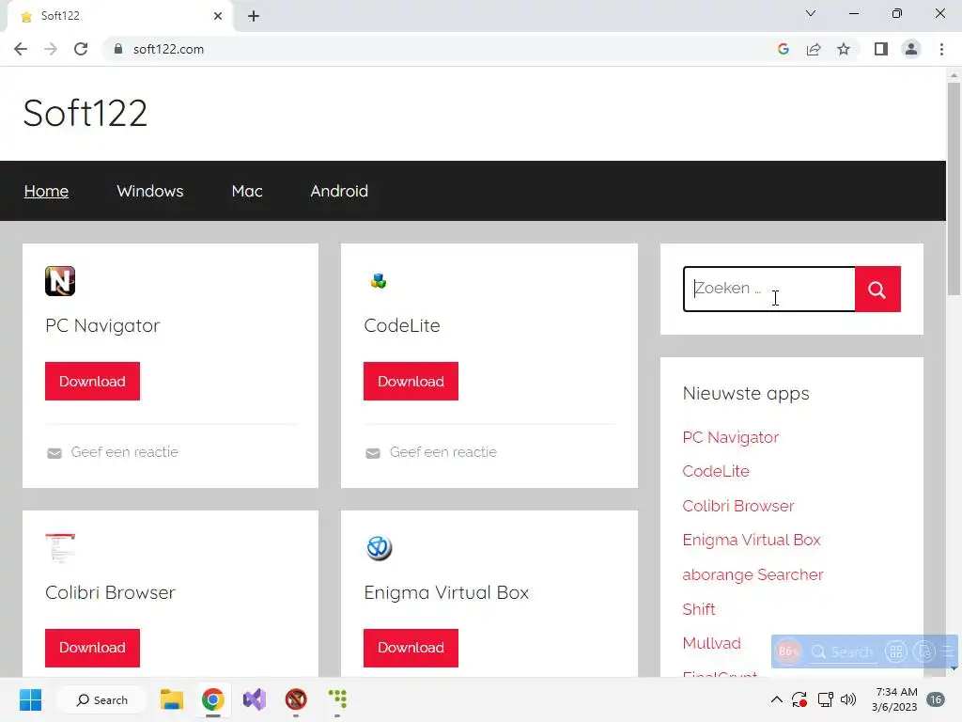Open the Enigma Virtual Box card title
This screenshot has height=722, width=962.
coord(446,592)
